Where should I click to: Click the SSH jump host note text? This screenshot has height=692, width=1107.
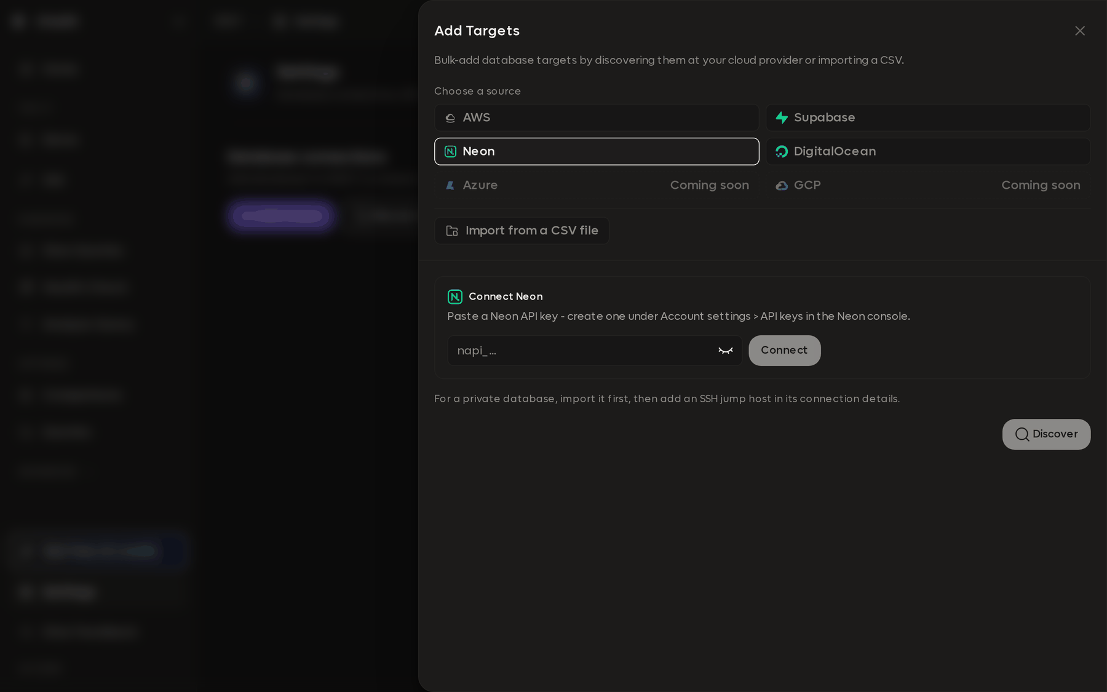[x=667, y=399]
